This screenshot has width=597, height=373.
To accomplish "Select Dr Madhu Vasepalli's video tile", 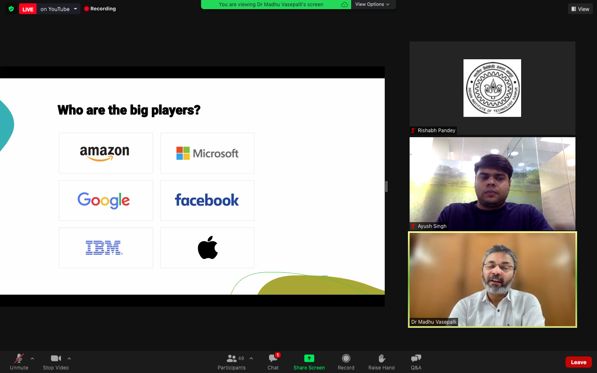I will pyautogui.click(x=493, y=280).
